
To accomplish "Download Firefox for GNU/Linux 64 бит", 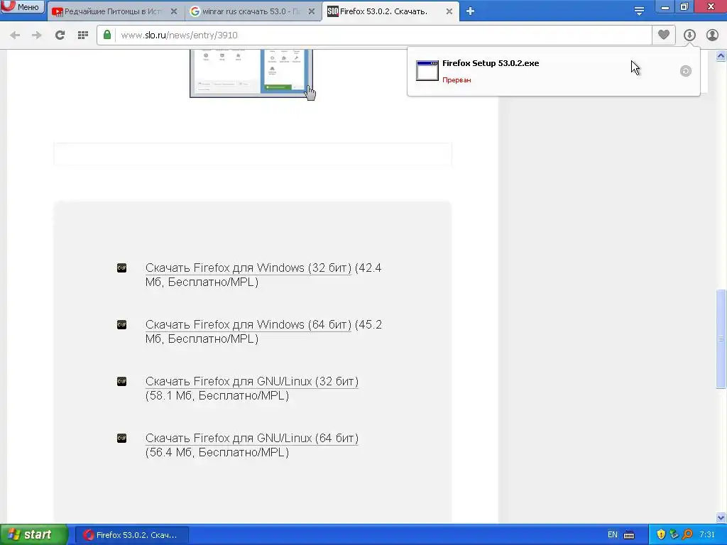I will [252, 439].
